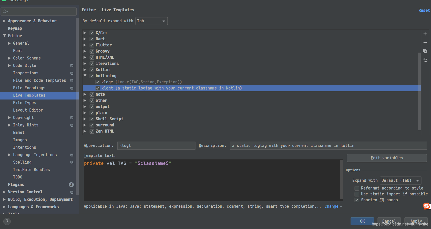Duplicate the selected template via copy icon

425,51
